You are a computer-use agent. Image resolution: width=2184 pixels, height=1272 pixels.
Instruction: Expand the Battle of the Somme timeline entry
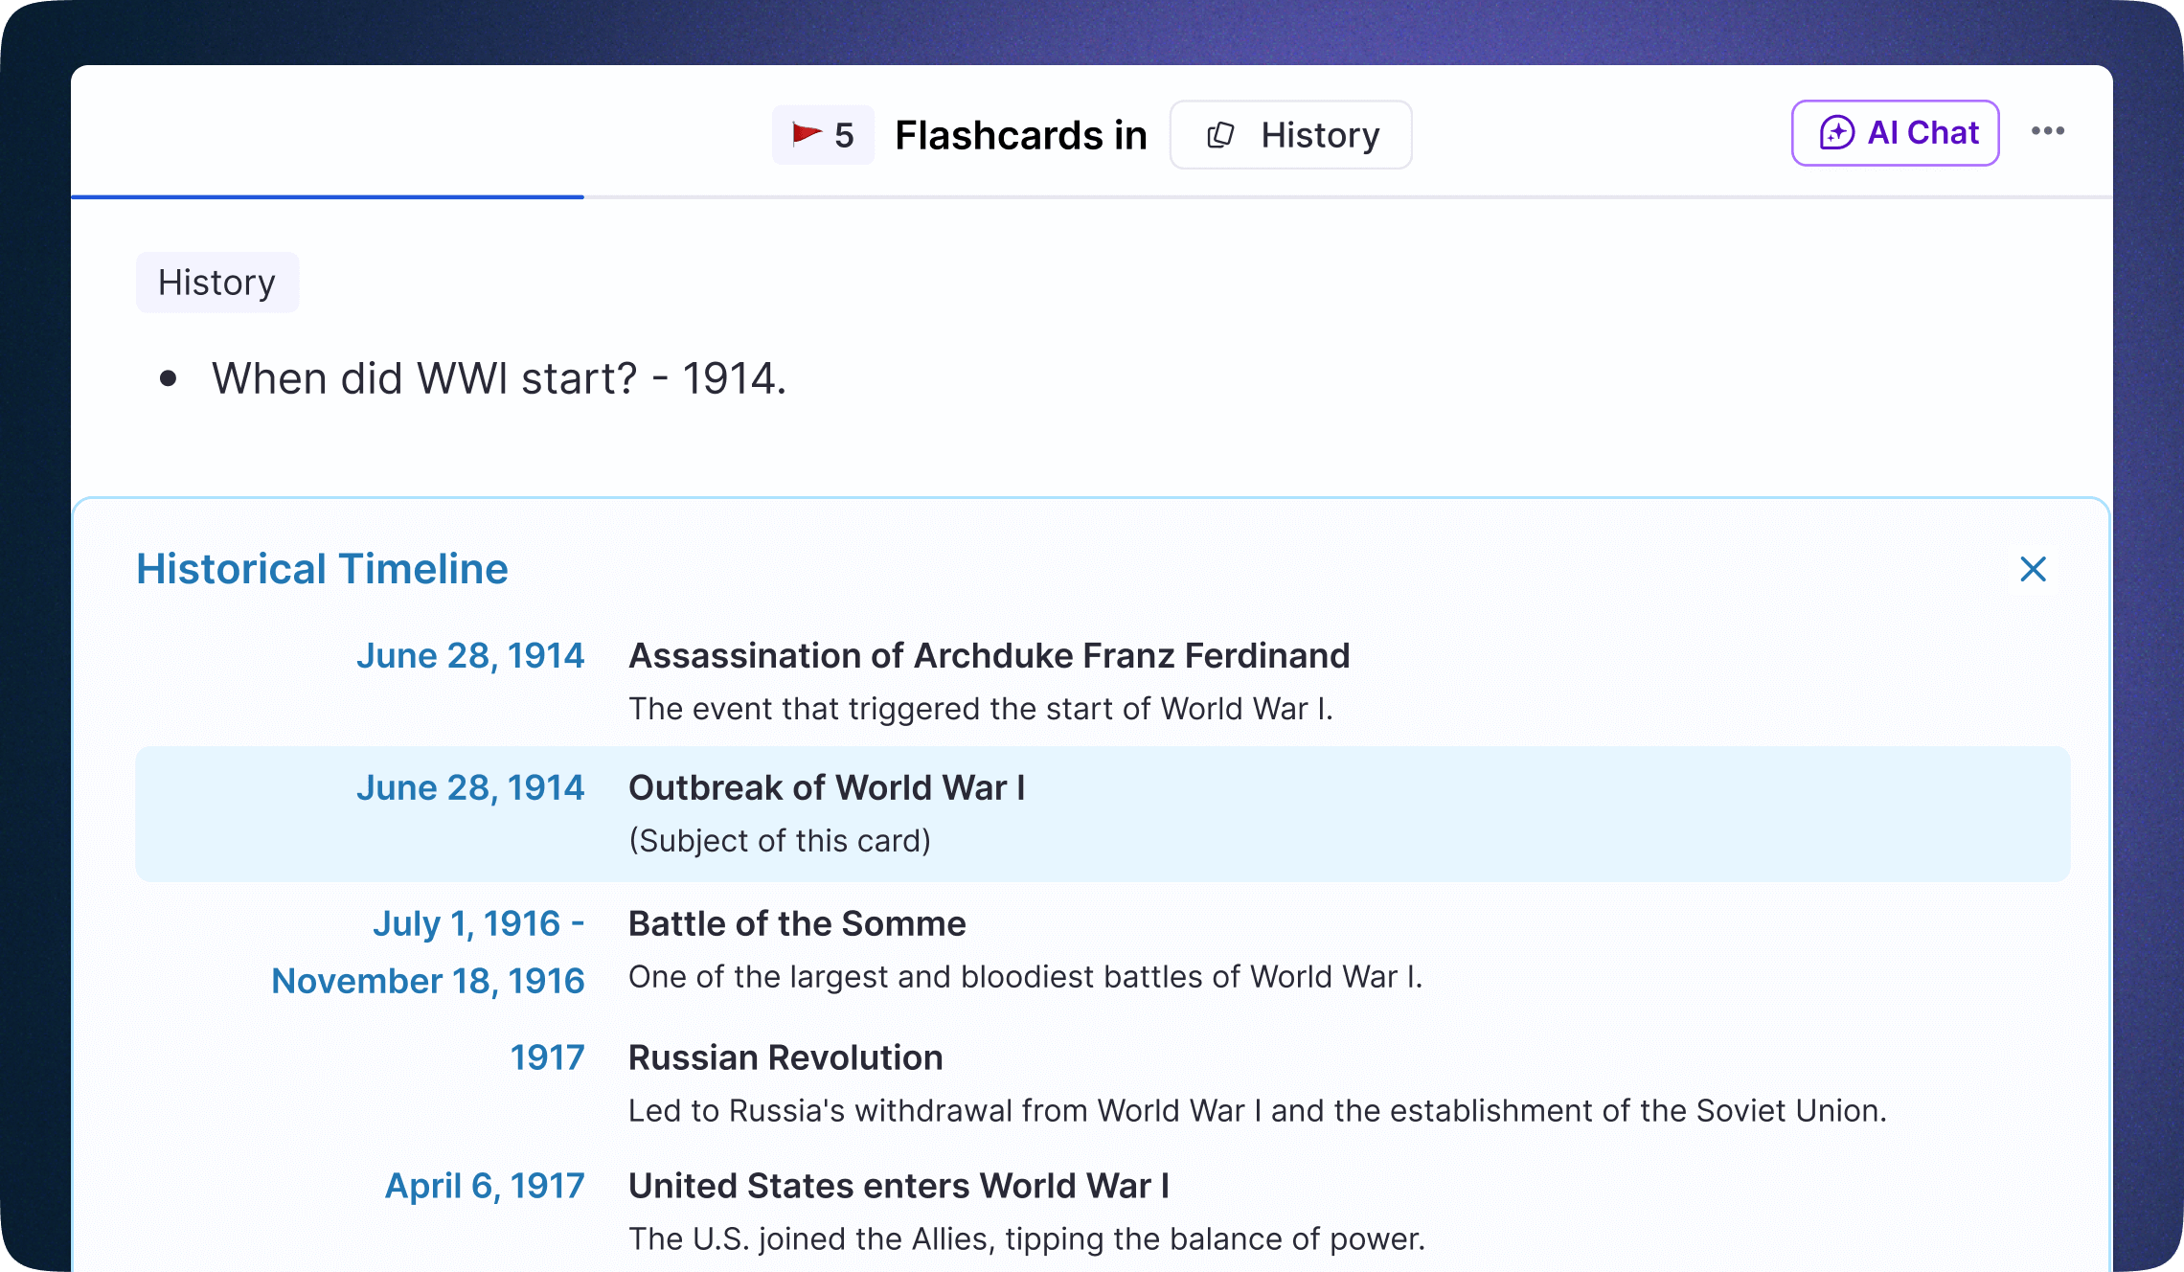[796, 923]
